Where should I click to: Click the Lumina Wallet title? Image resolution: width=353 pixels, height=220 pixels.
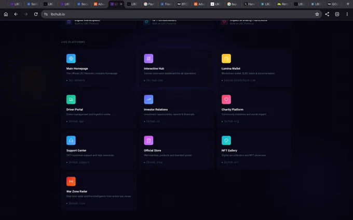231,68
